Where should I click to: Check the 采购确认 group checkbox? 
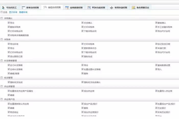coord(2,18)
